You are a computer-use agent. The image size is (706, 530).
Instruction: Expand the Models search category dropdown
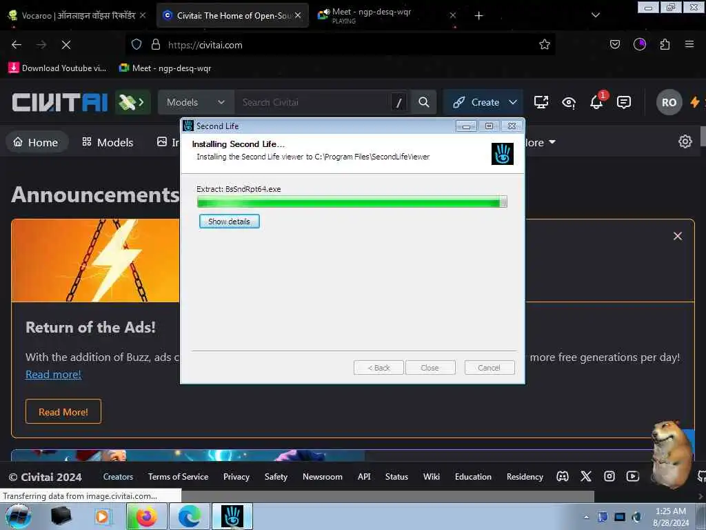click(196, 102)
